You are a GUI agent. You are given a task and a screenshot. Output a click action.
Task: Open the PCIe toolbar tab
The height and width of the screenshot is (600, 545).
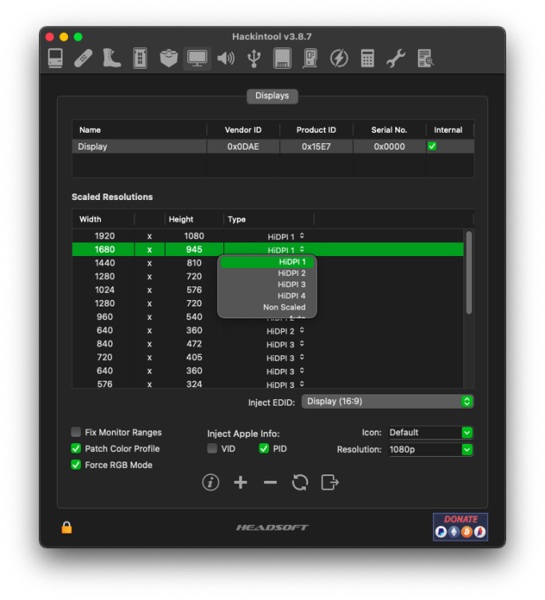click(x=311, y=58)
